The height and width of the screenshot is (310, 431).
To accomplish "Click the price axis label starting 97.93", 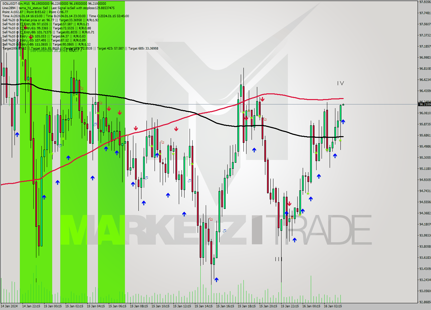I will 425,2.
